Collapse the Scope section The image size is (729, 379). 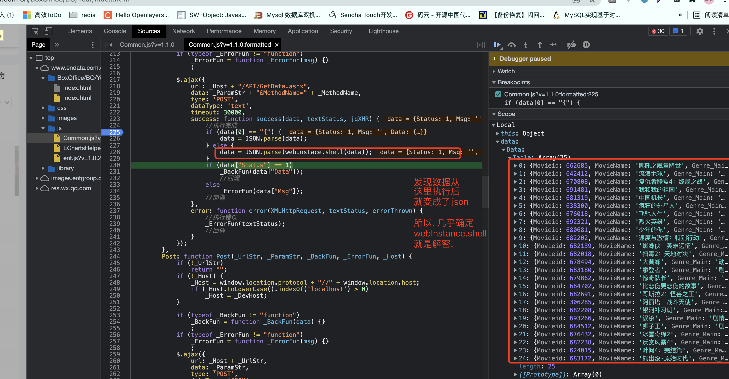point(494,114)
